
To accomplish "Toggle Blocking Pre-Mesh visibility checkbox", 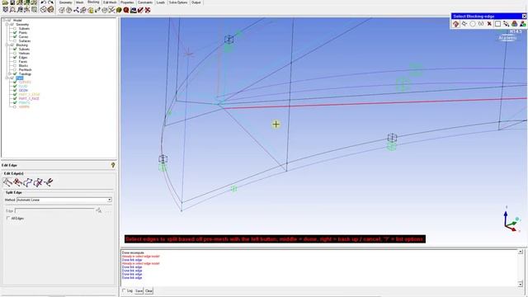I will (x=15, y=69).
